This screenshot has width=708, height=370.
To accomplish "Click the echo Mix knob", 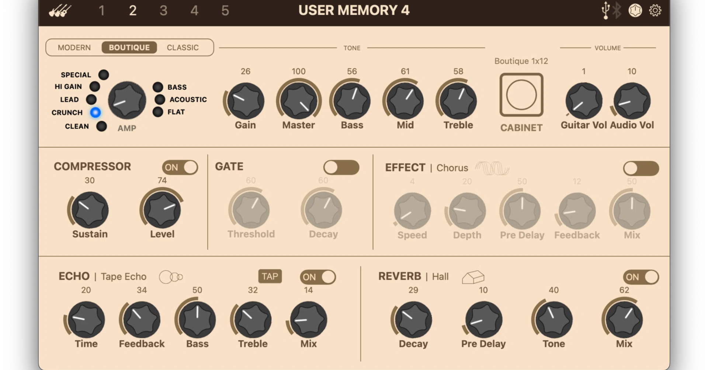I will 308,320.
